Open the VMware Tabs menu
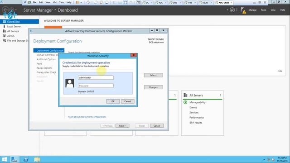Image resolution: width=290 pixels, height=163 pixels. point(62,2)
